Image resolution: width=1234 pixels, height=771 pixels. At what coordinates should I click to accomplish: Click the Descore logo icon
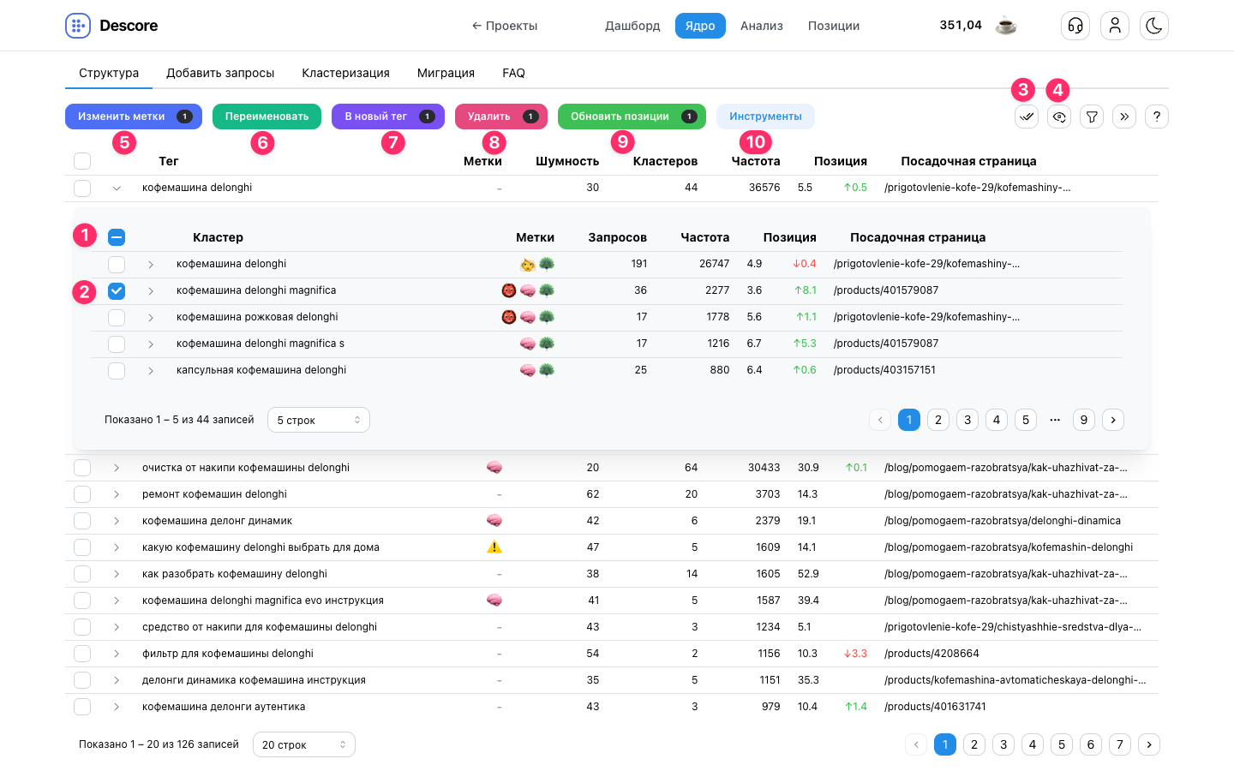[x=78, y=26]
